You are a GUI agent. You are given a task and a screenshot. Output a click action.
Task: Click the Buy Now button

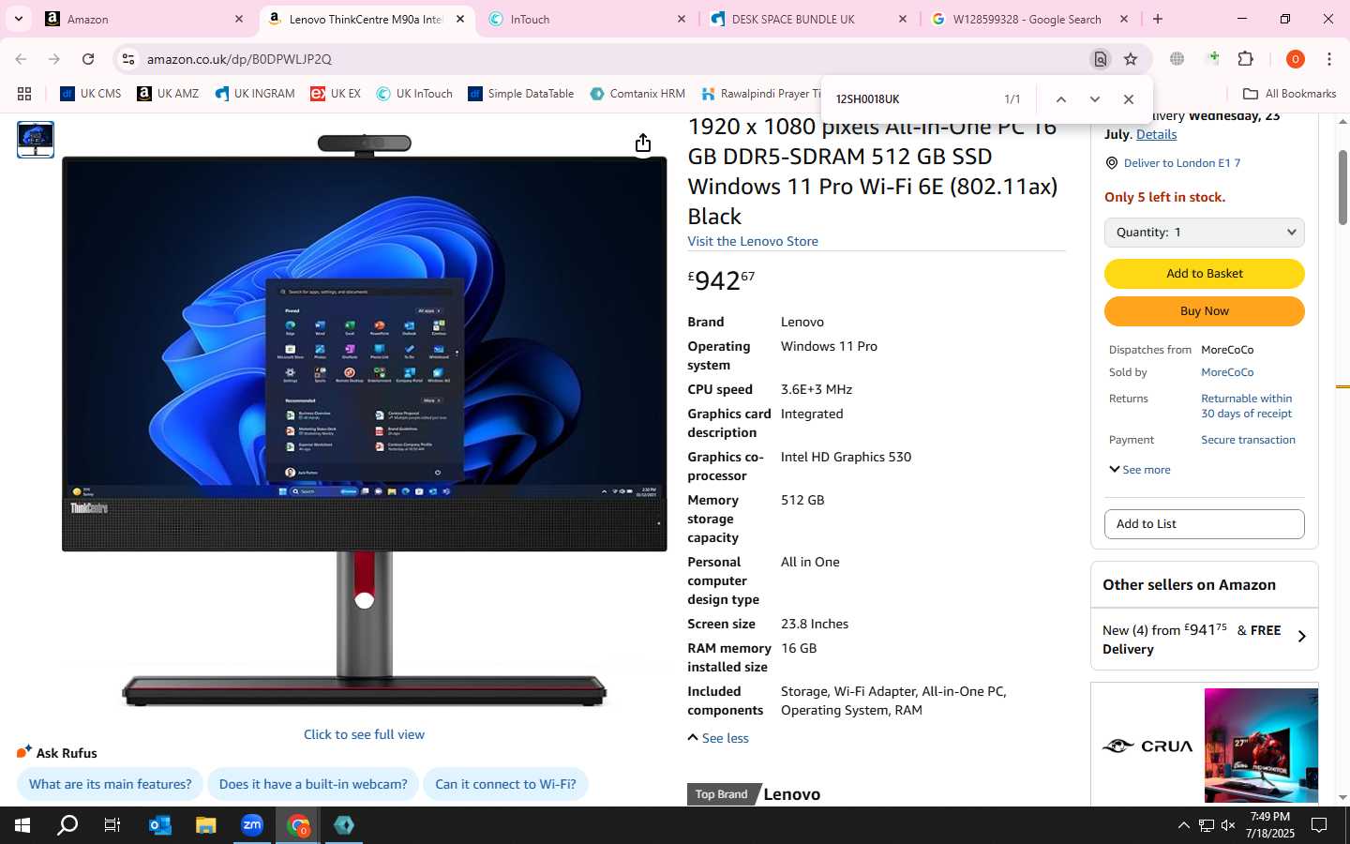click(x=1205, y=311)
